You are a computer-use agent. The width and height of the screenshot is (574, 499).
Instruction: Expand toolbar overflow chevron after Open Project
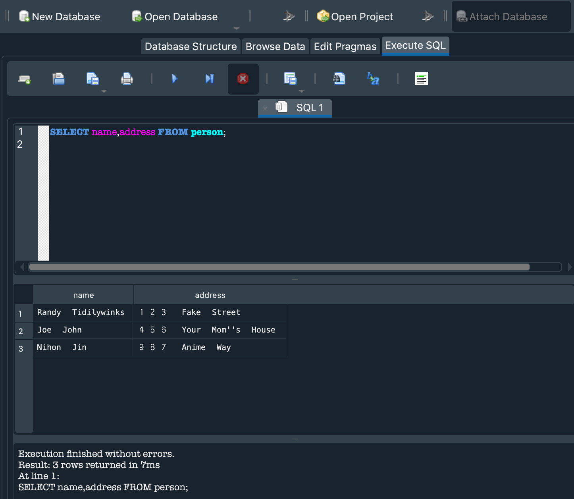coord(428,16)
